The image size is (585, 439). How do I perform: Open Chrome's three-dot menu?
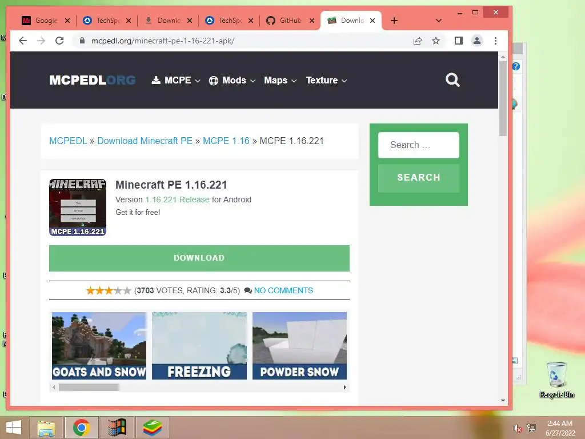[495, 41]
